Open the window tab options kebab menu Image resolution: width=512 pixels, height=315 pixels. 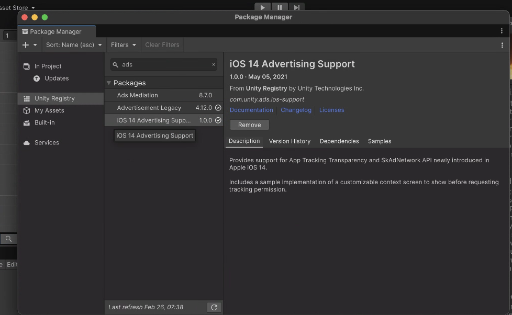pos(502,31)
